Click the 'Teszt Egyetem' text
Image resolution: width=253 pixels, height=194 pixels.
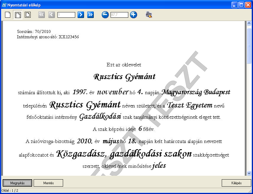190,105
